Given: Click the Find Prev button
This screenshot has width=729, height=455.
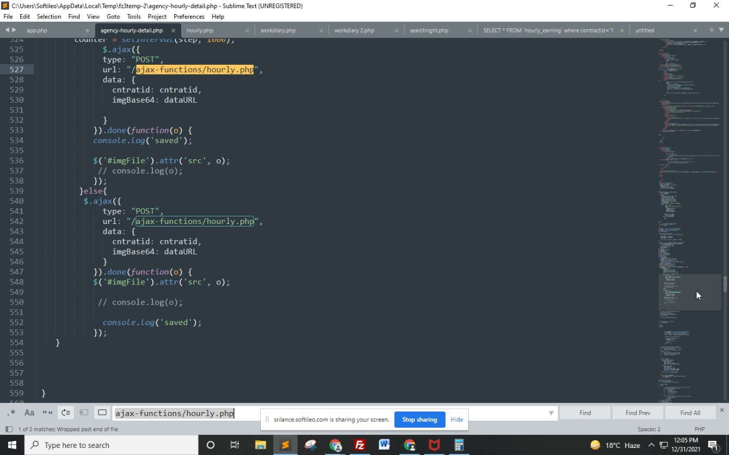Looking at the screenshot, I should click(x=638, y=413).
